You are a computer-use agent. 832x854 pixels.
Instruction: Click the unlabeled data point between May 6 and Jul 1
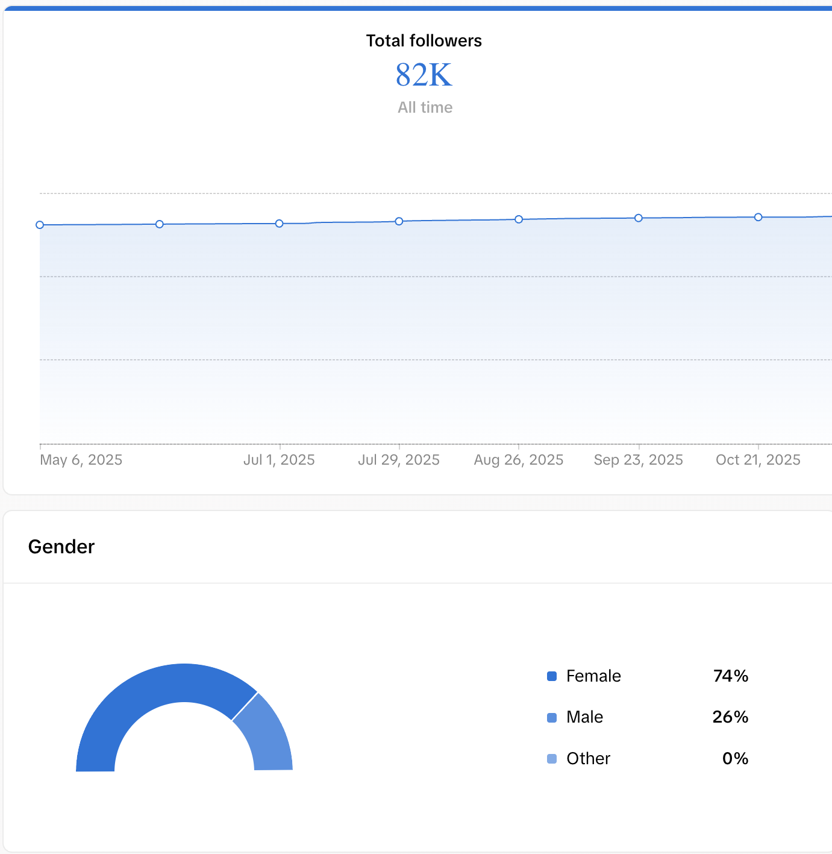point(160,224)
